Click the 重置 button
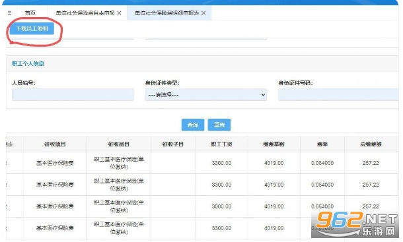The height and width of the screenshot is (242, 403). coord(219,125)
